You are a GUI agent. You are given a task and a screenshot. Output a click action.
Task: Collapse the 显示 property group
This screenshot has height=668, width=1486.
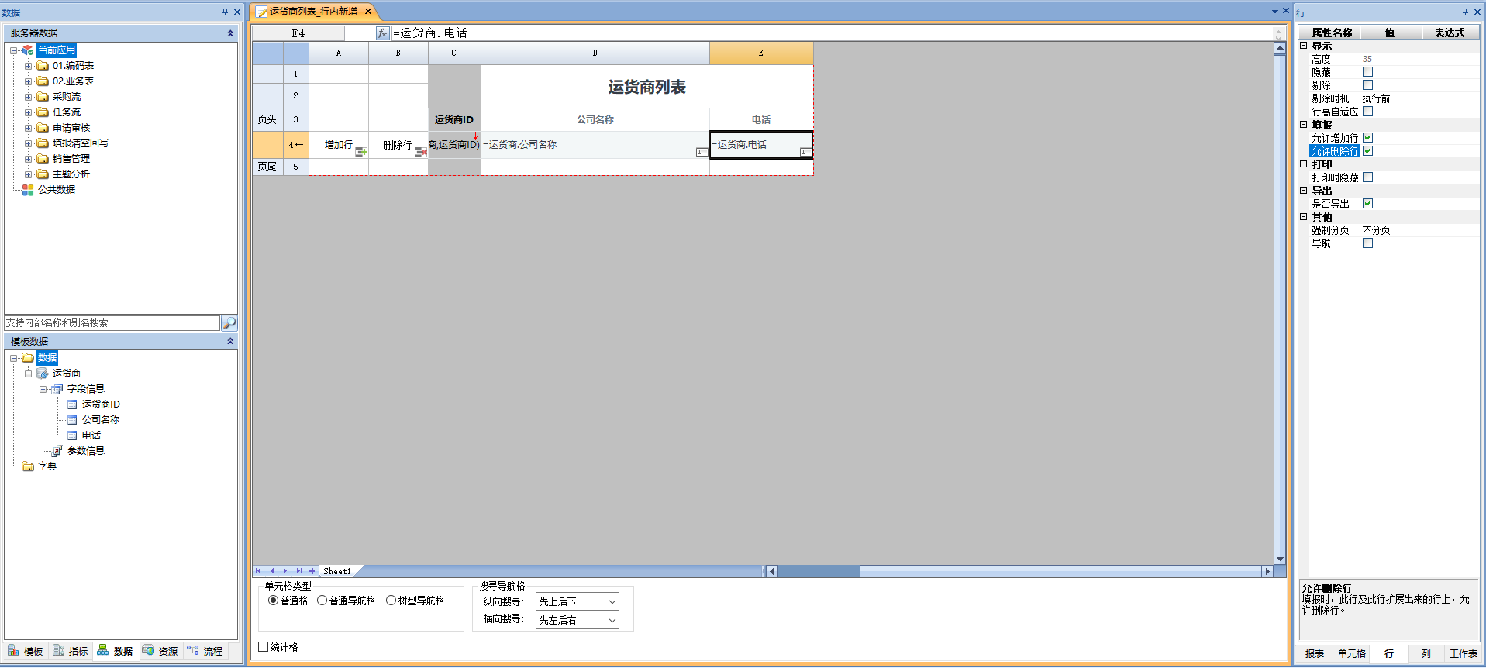(x=1304, y=46)
